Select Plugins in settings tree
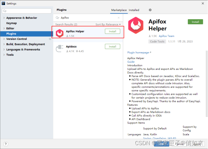 click(x=26, y=34)
